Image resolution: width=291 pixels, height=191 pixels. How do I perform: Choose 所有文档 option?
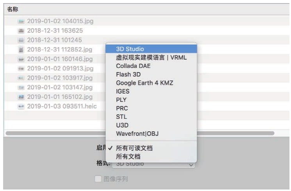pyautogui.click(x=151, y=157)
